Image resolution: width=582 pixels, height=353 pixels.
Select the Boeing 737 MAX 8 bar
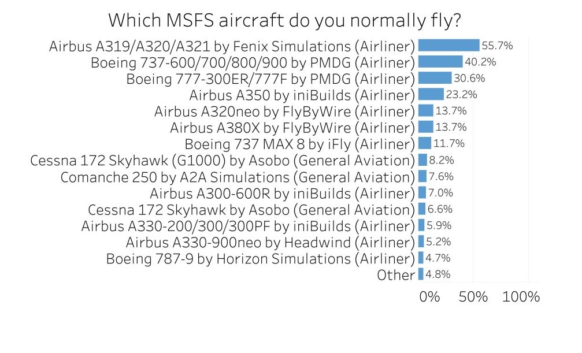point(424,143)
